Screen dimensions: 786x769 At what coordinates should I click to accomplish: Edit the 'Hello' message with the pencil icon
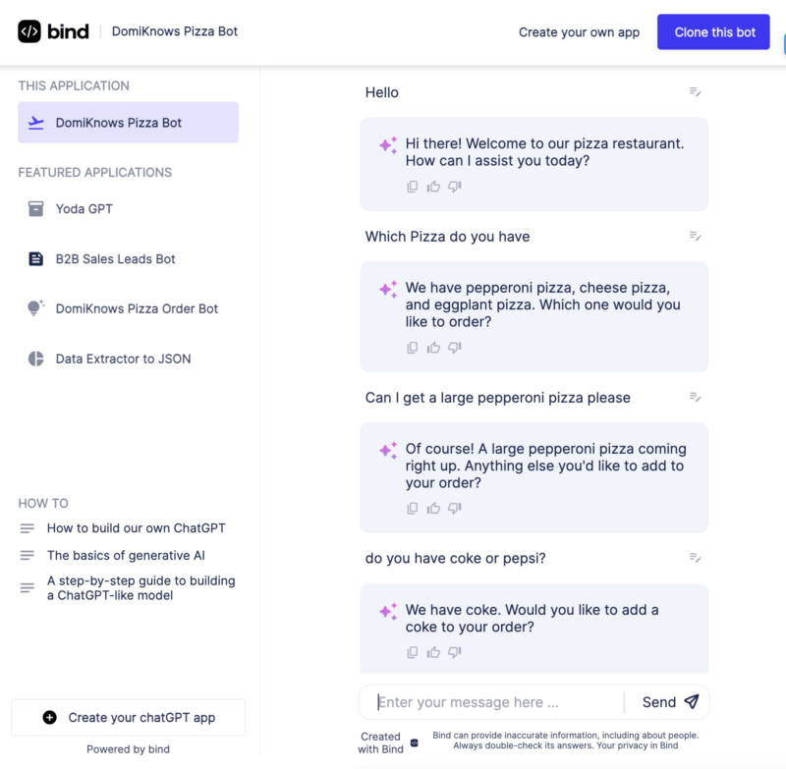(695, 91)
